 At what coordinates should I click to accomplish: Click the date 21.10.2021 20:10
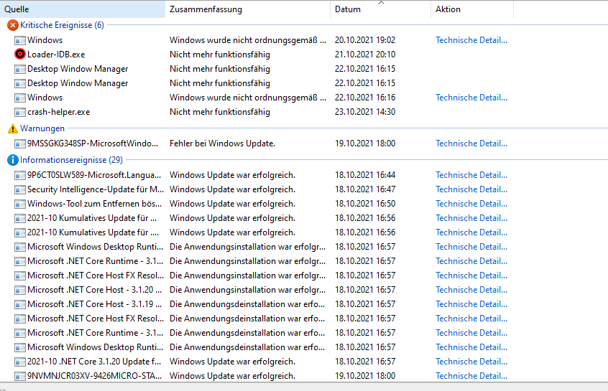click(x=365, y=55)
